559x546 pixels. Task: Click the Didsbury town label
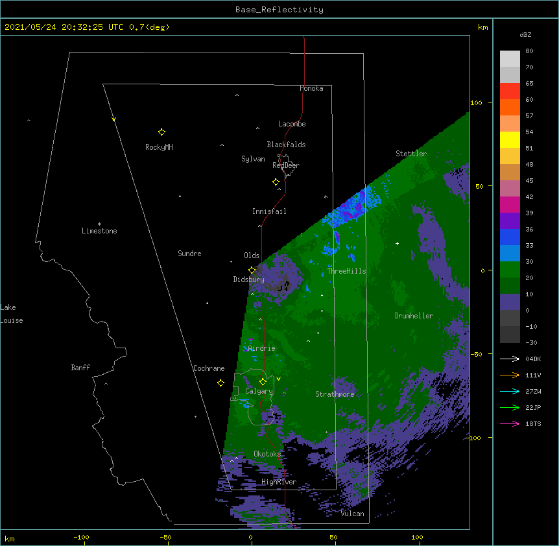249,279
